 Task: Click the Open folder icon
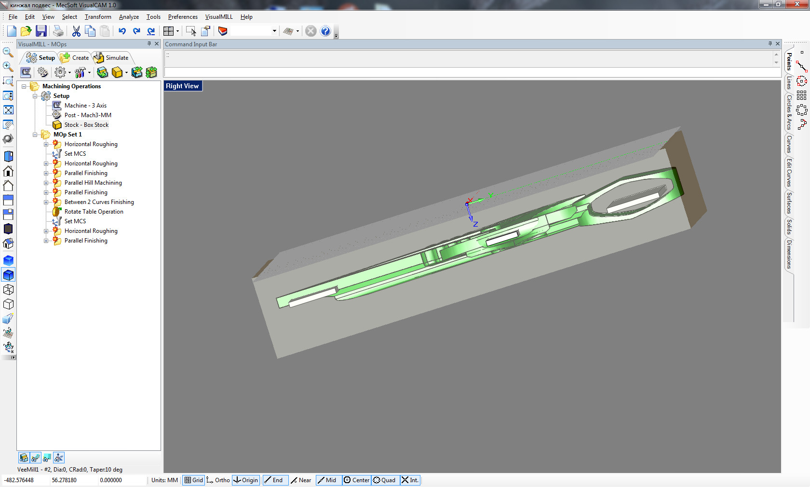coord(26,31)
